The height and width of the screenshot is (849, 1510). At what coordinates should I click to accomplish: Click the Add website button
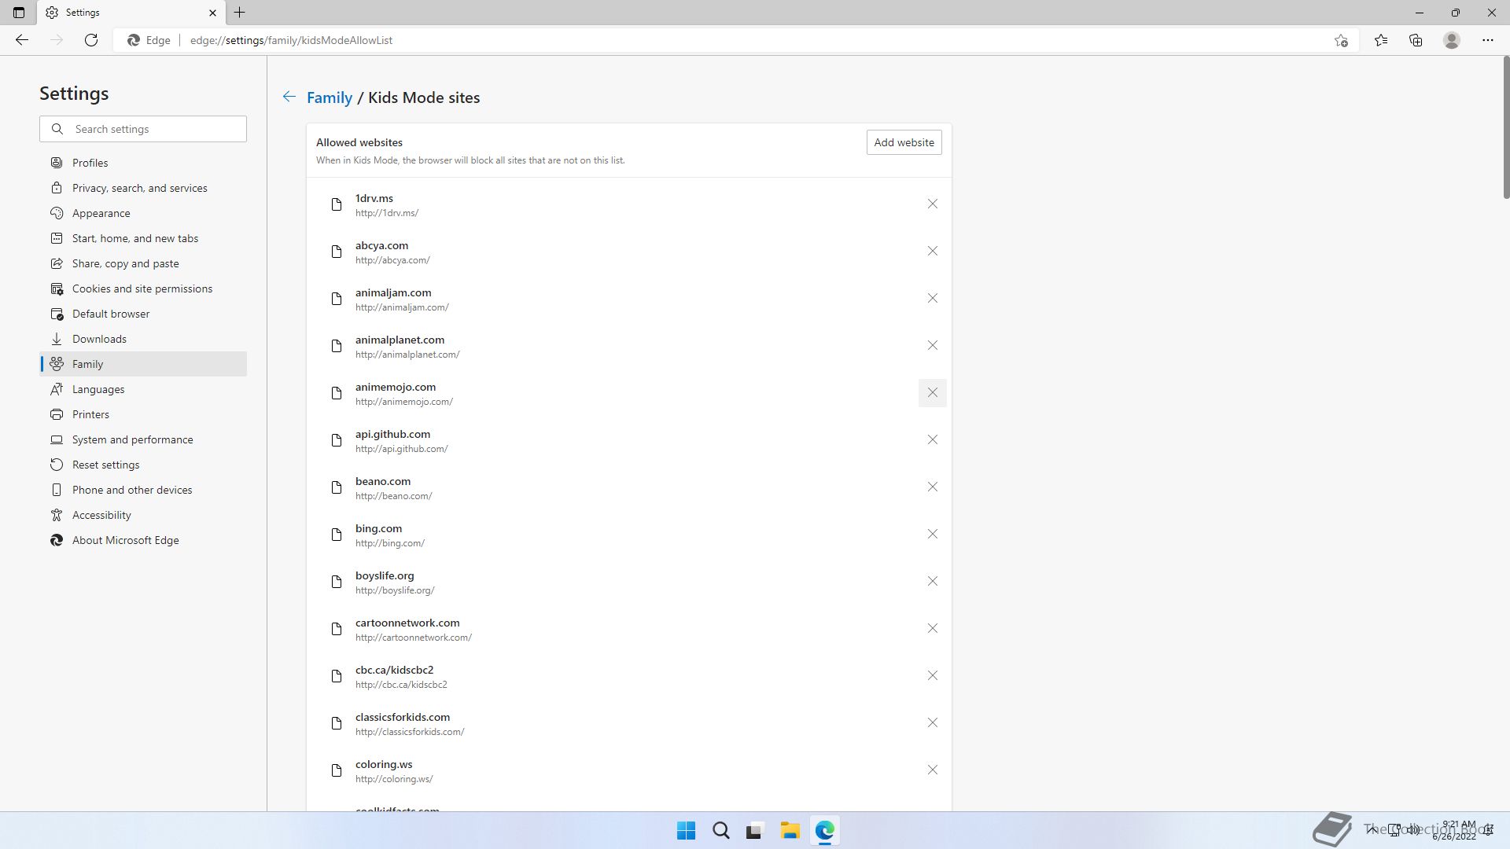click(x=904, y=142)
